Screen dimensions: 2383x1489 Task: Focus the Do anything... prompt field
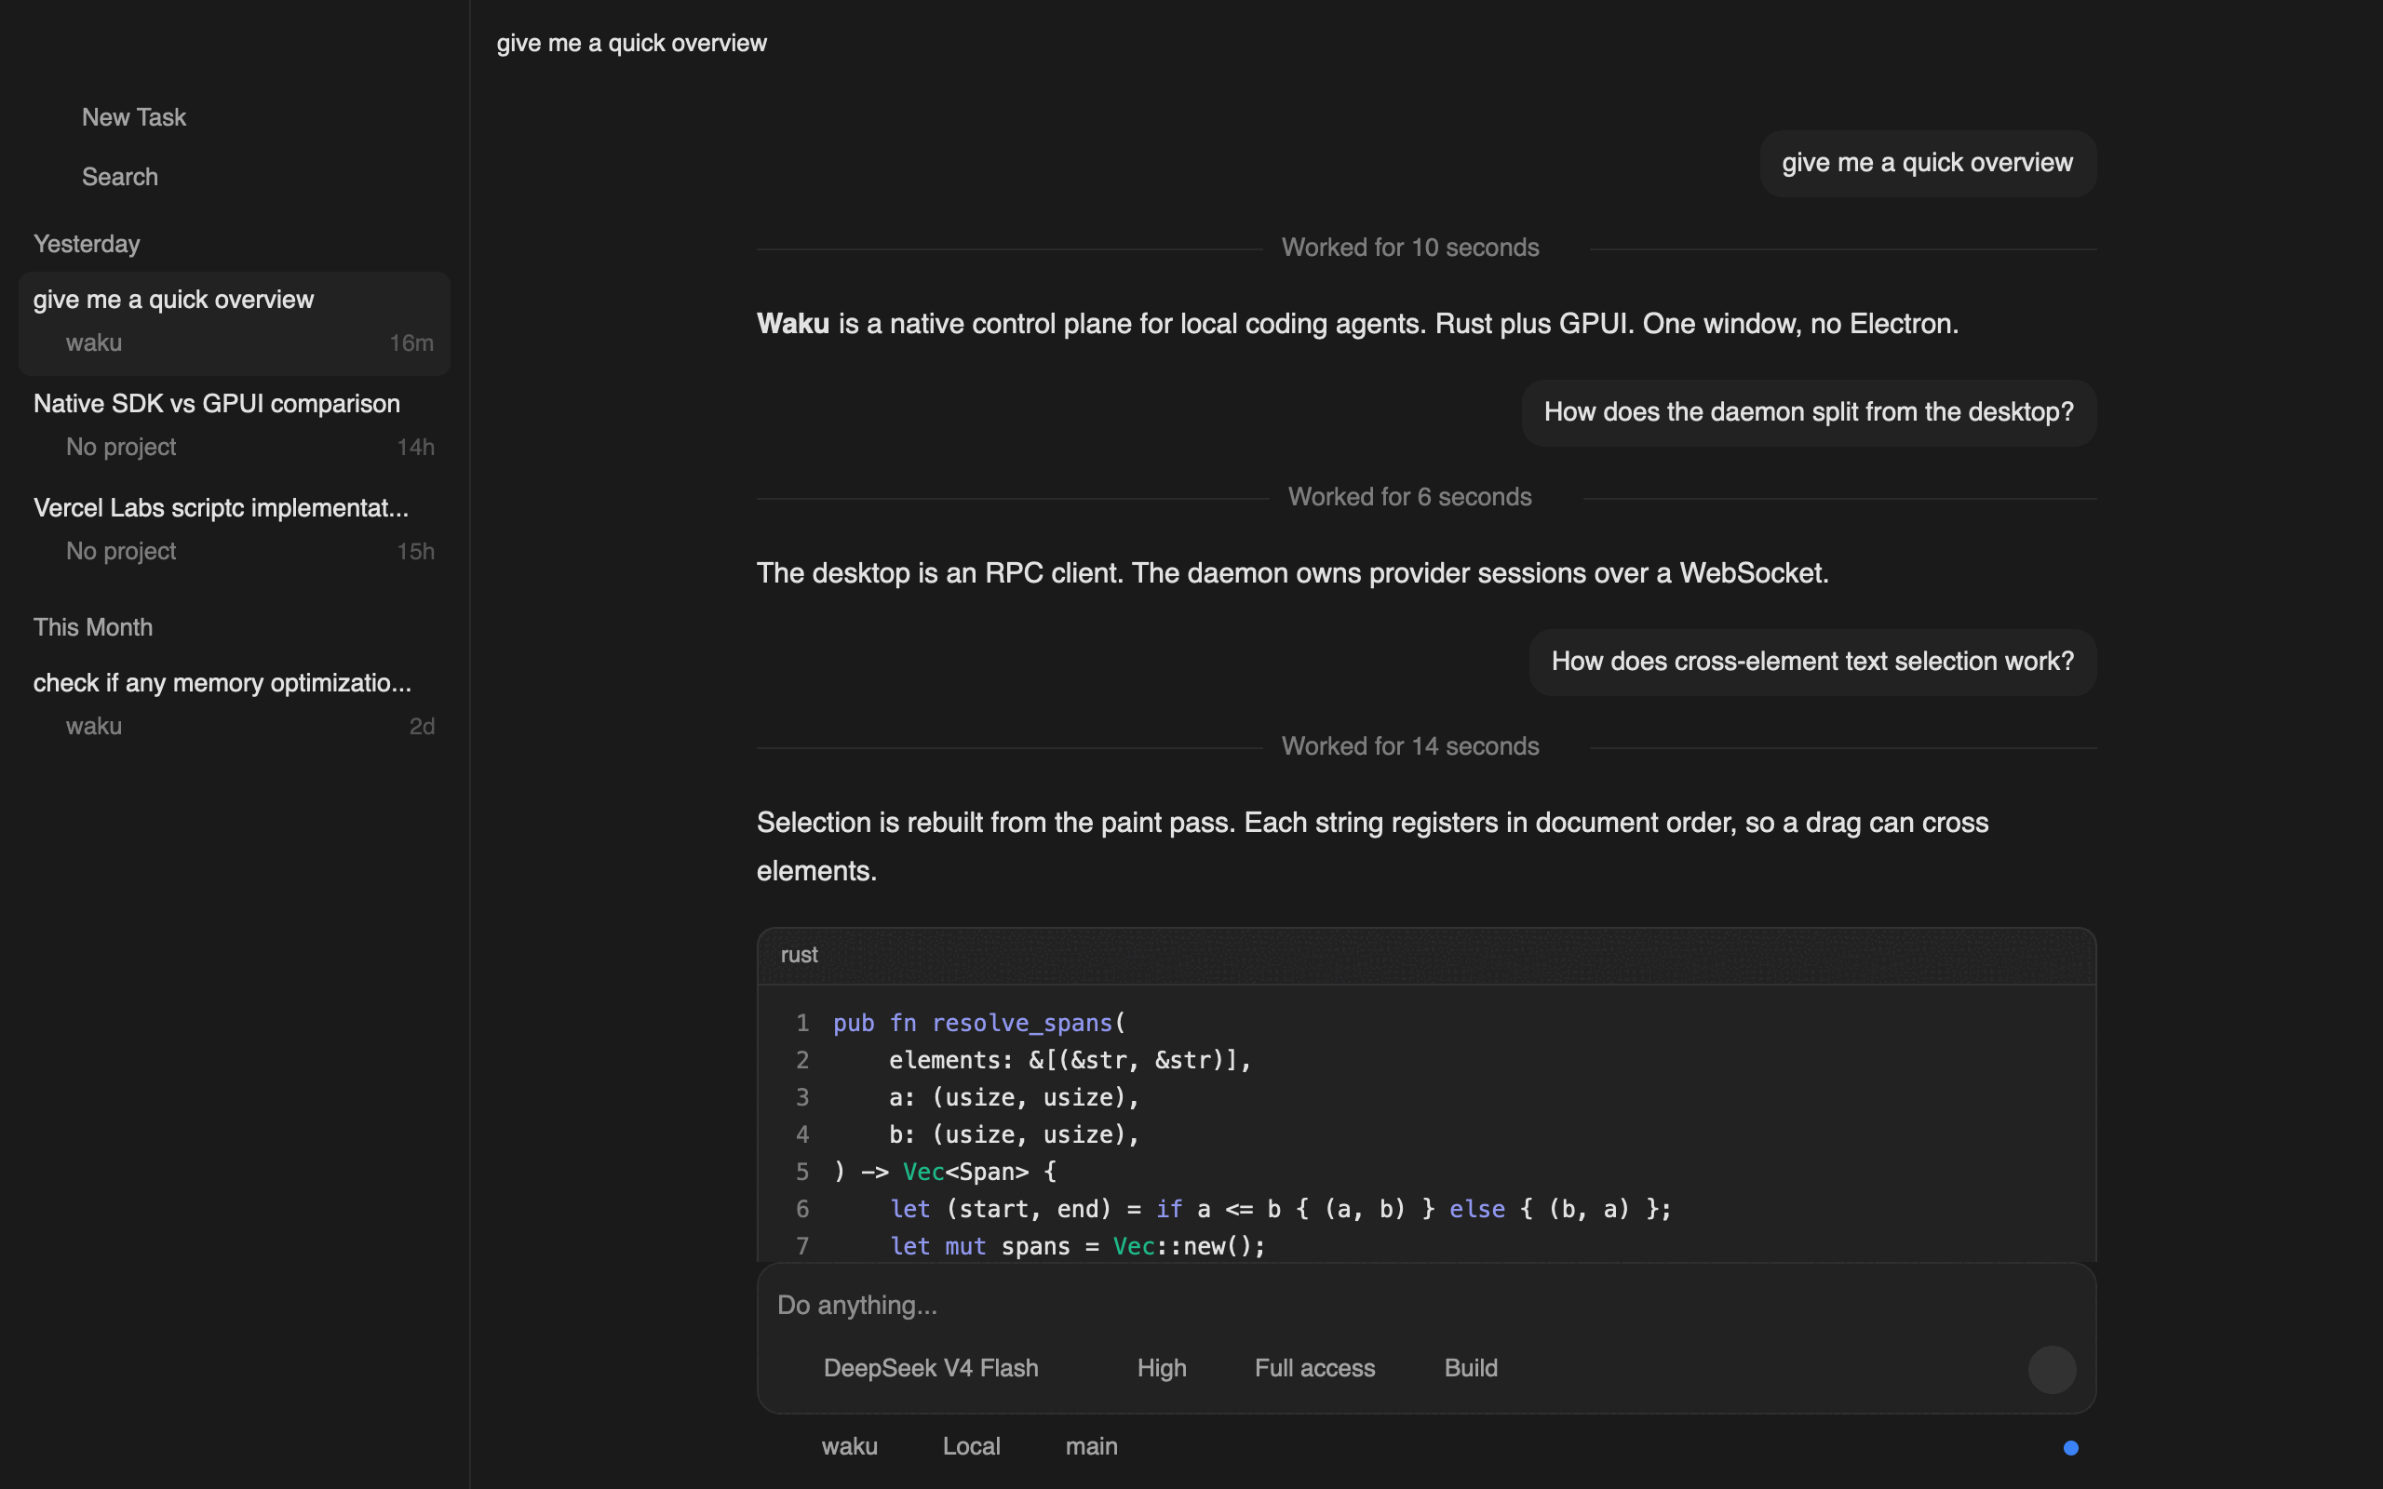(x=1426, y=1305)
